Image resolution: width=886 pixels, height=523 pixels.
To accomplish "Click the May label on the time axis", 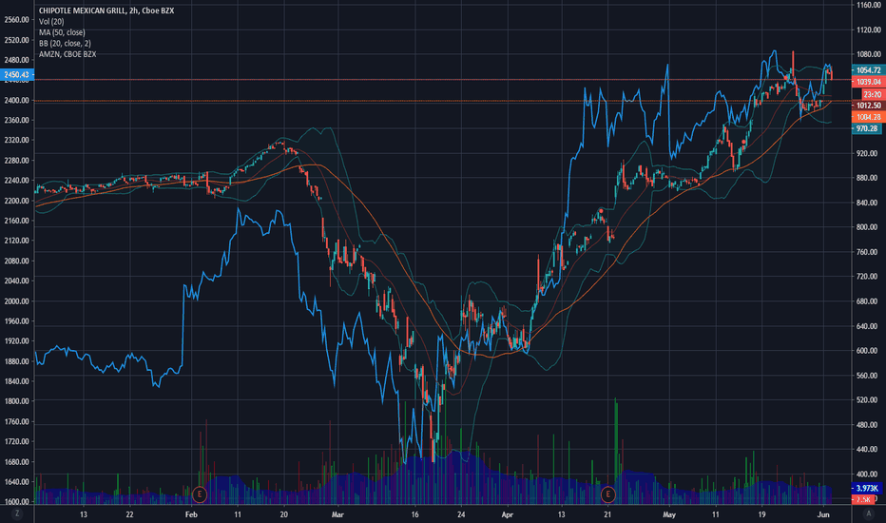I will [669, 514].
